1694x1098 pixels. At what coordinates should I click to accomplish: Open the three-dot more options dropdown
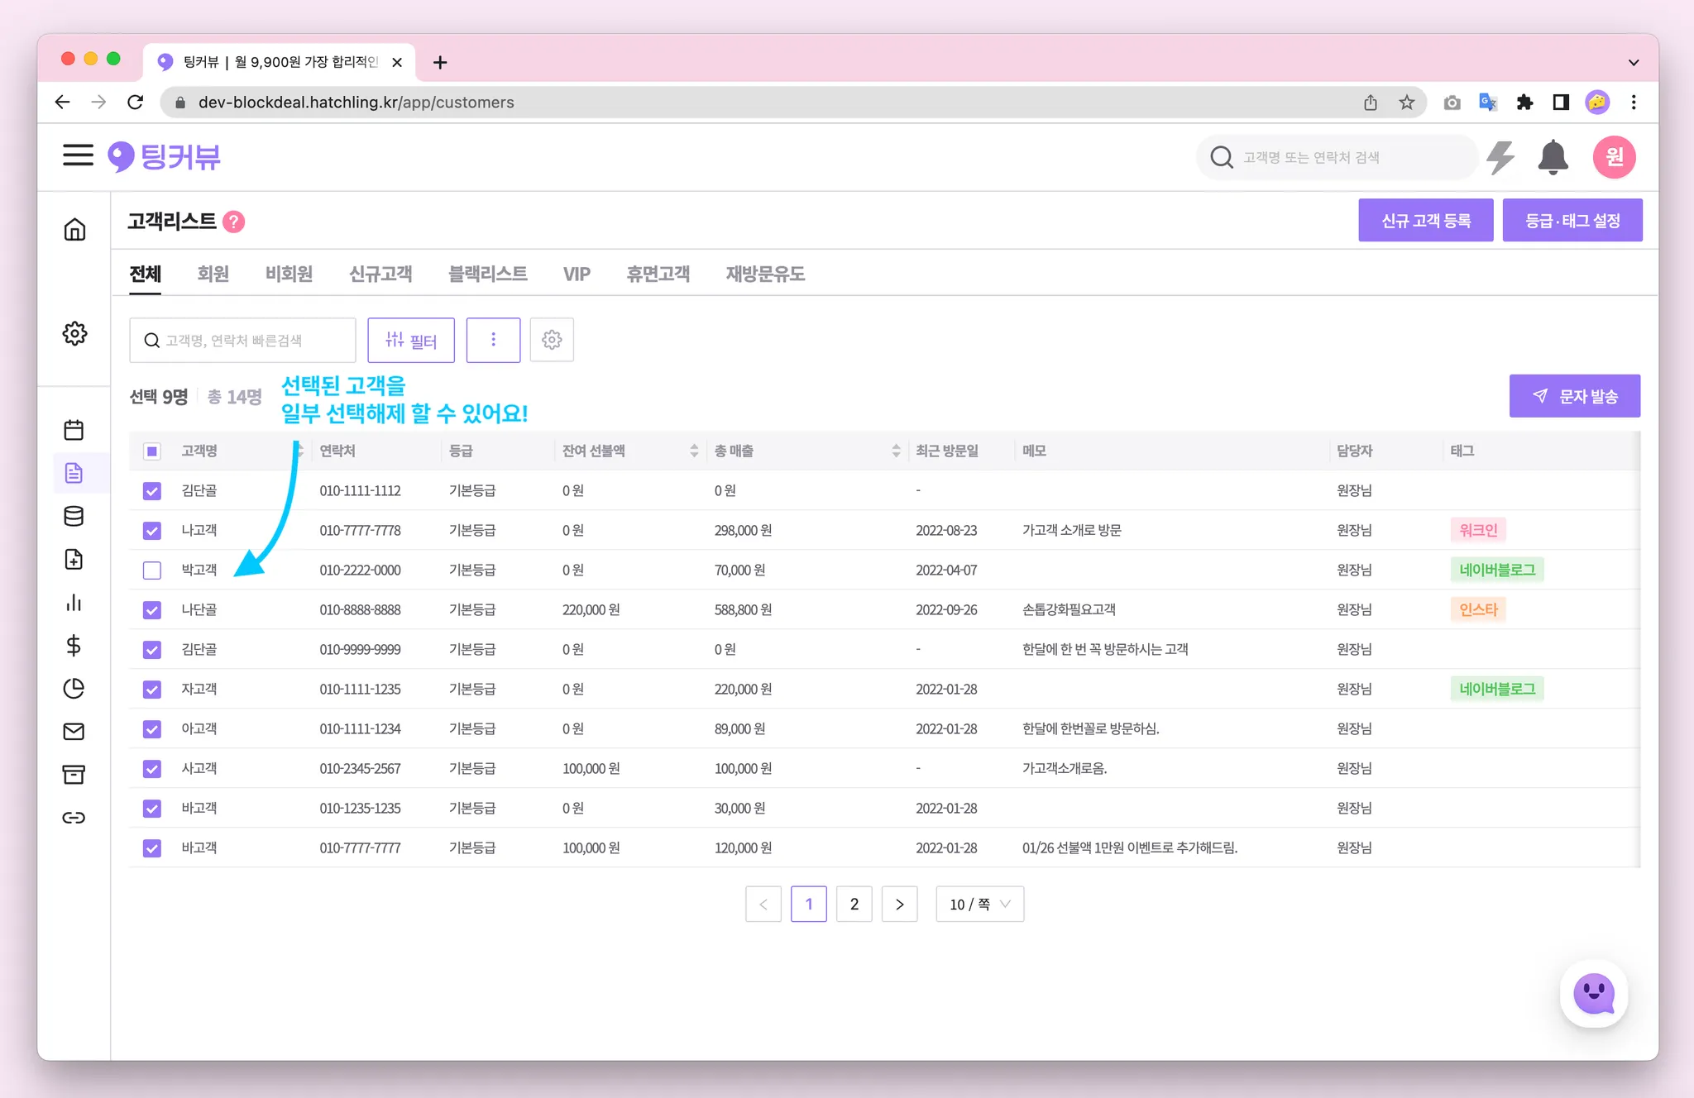coord(493,340)
